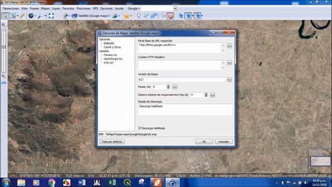This screenshot has height=187, width=332.
Task: Select the arrow move tool in toolbar
Action: [x=5, y=16]
